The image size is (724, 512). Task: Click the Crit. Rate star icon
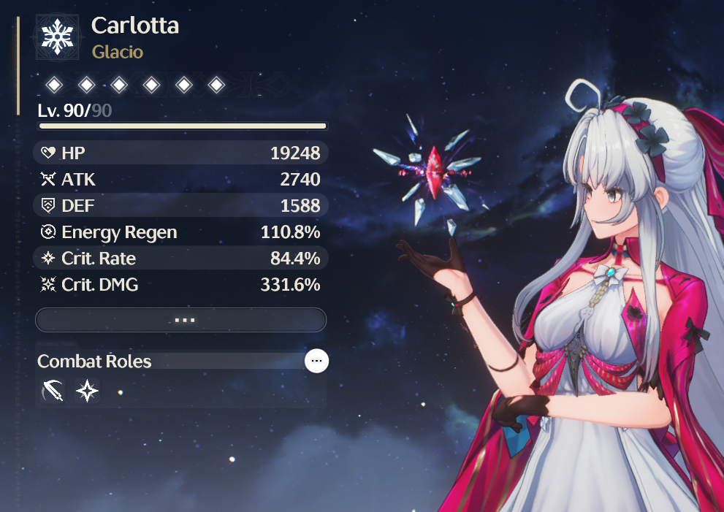point(48,258)
